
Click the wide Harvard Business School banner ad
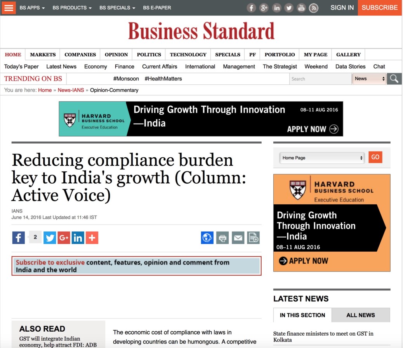[201, 119]
